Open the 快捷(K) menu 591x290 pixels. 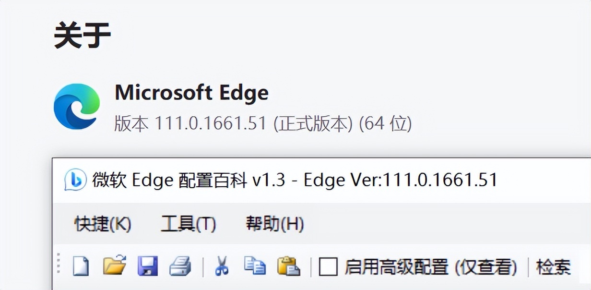coord(102,224)
